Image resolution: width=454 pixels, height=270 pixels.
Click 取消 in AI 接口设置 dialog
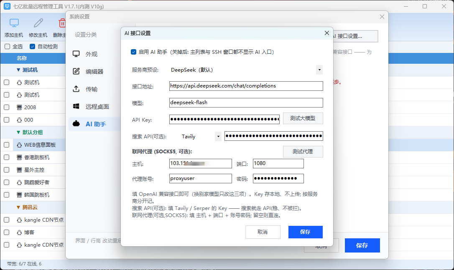coord(263,232)
